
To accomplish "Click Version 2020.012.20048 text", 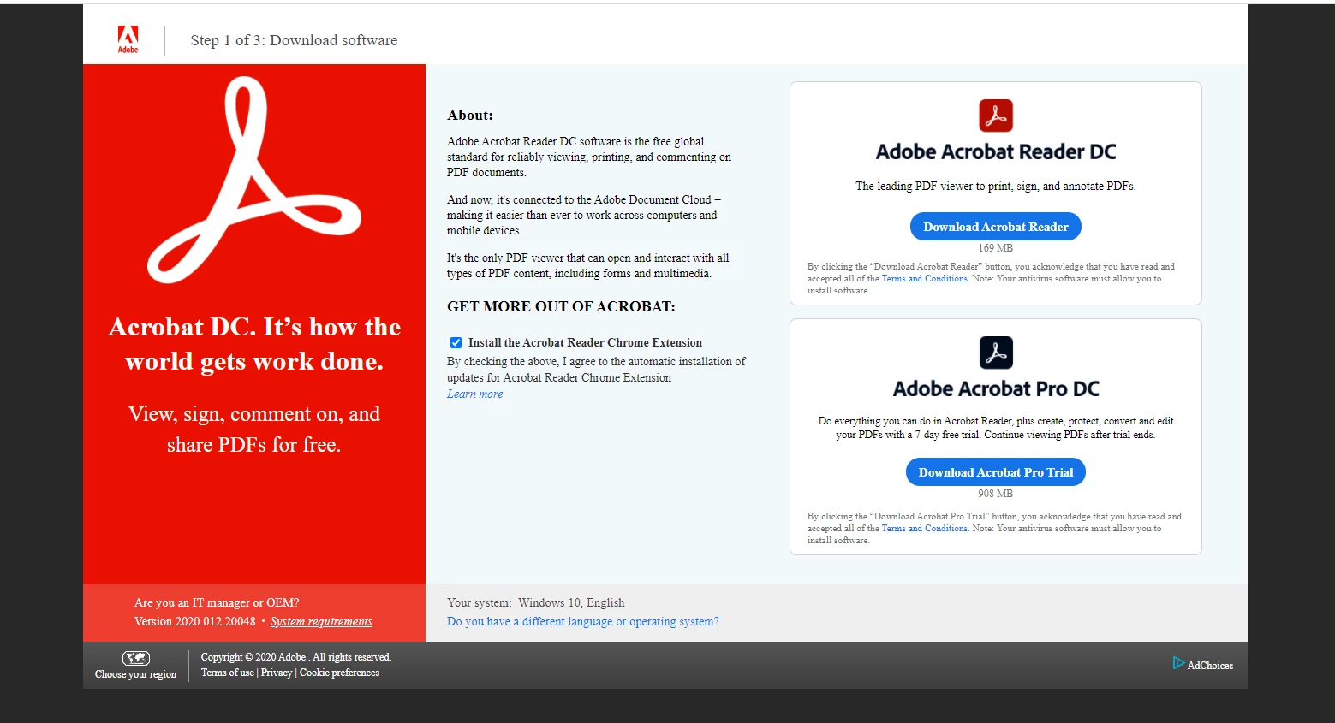I will click(195, 622).
